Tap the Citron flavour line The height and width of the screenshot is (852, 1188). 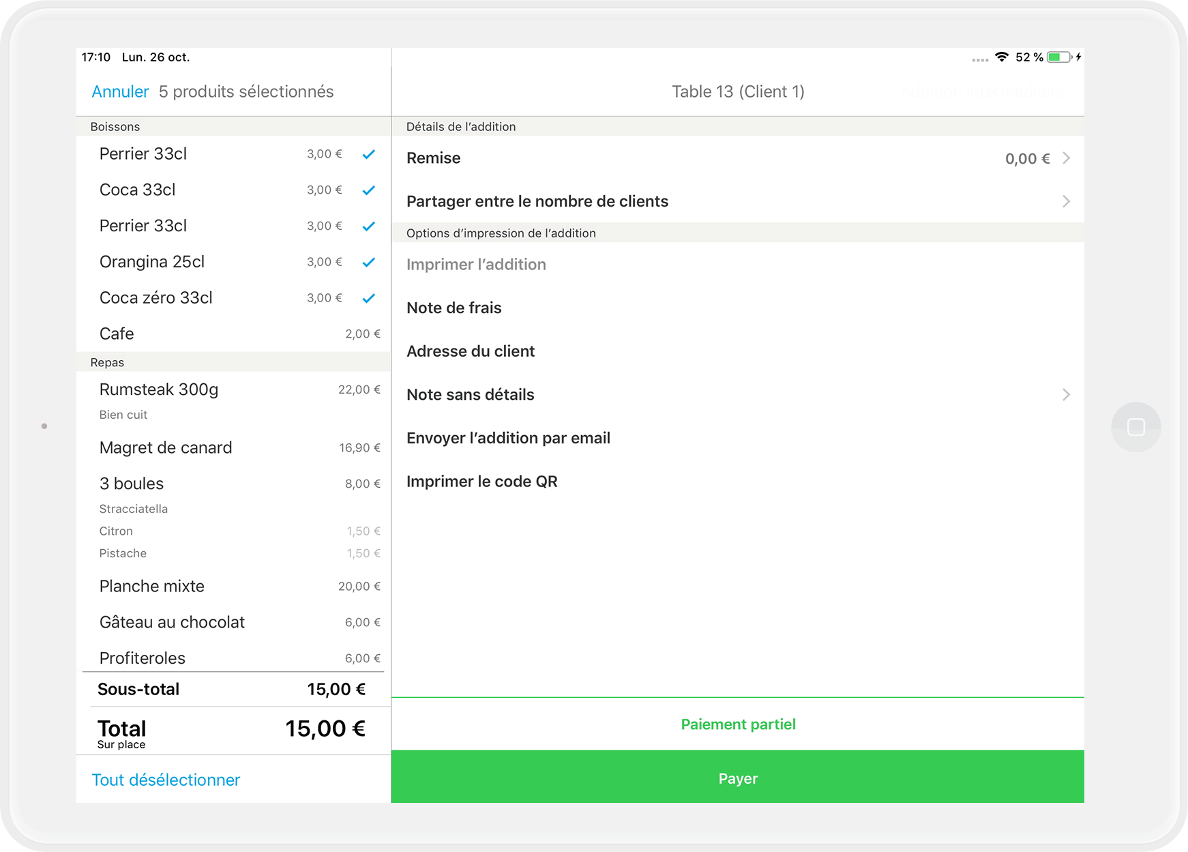pos(116,531)
